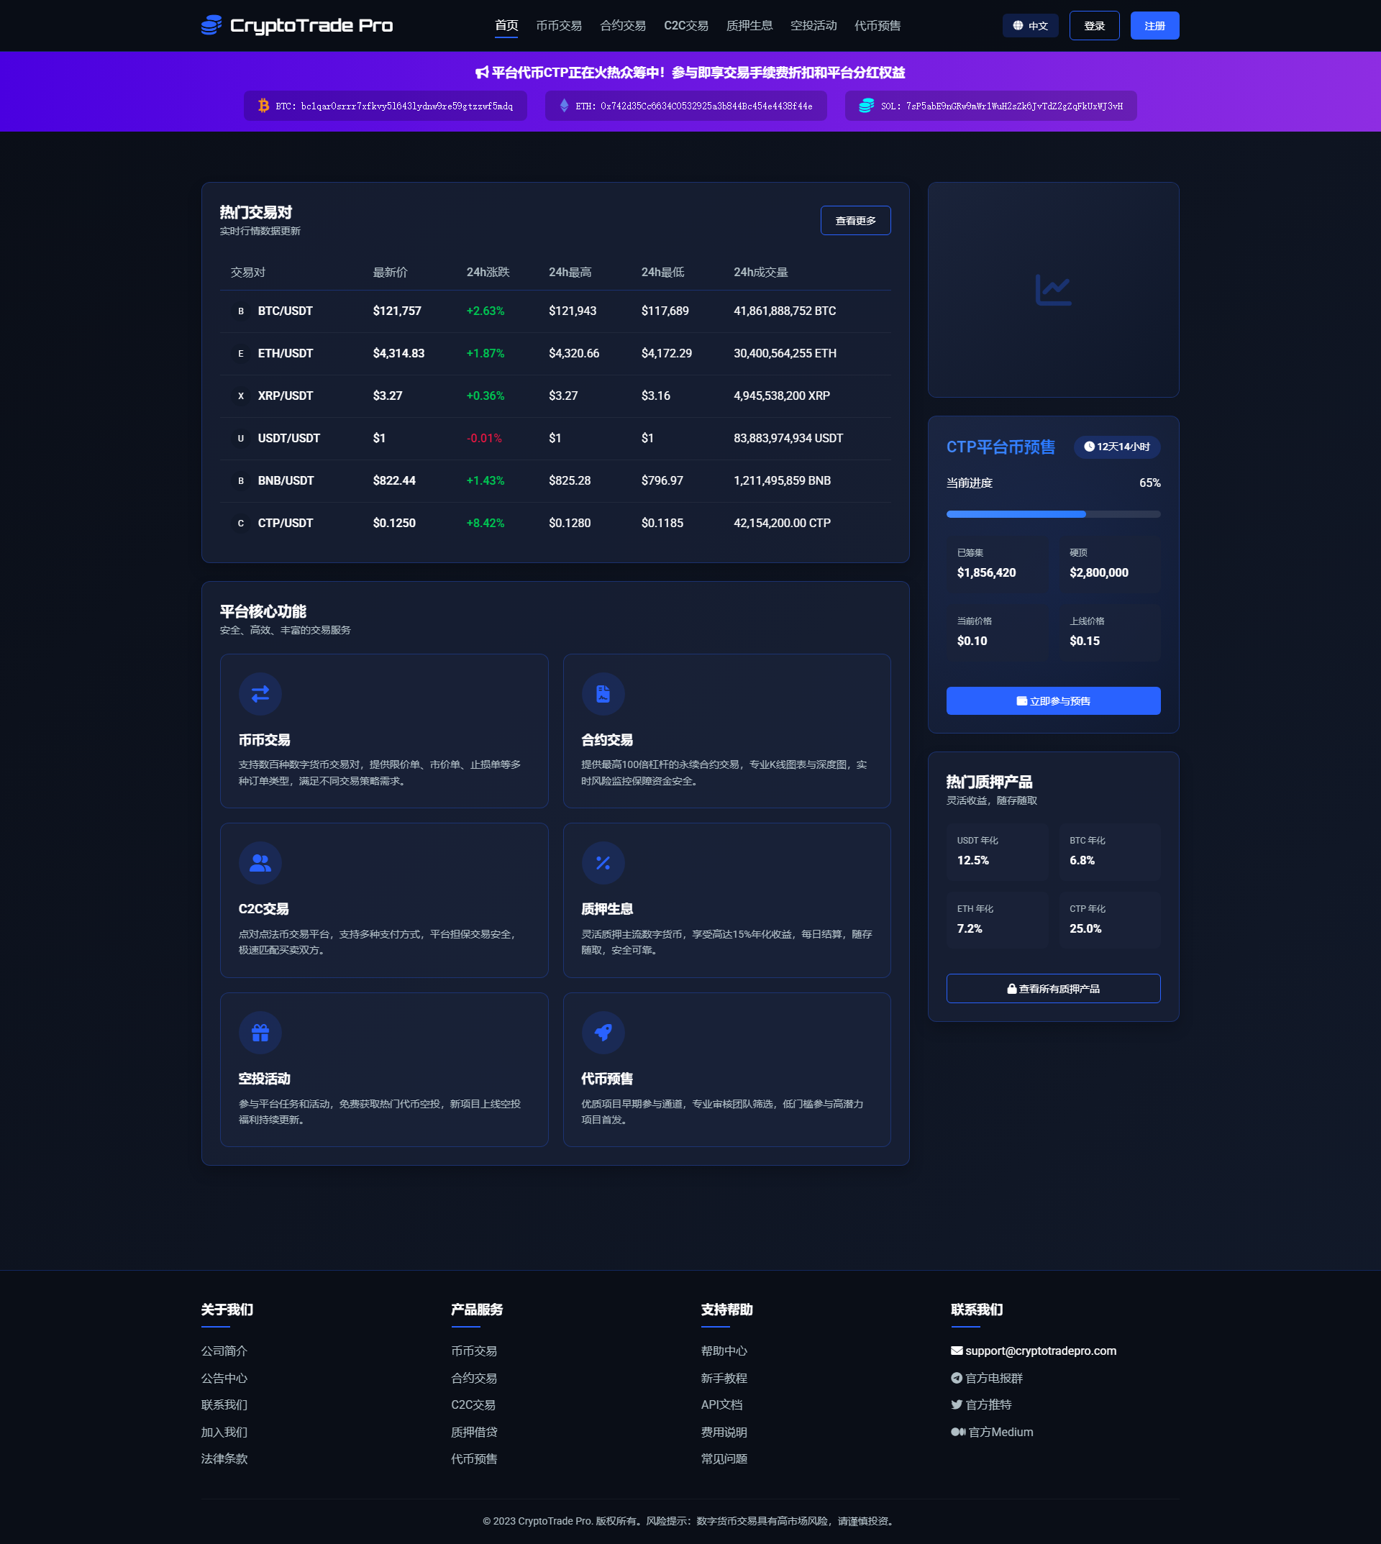Open the 质押生息 navigation tab
The height and width of the screenshot is (1544, 1381).
pyautogui.click(x=749, y=26)
